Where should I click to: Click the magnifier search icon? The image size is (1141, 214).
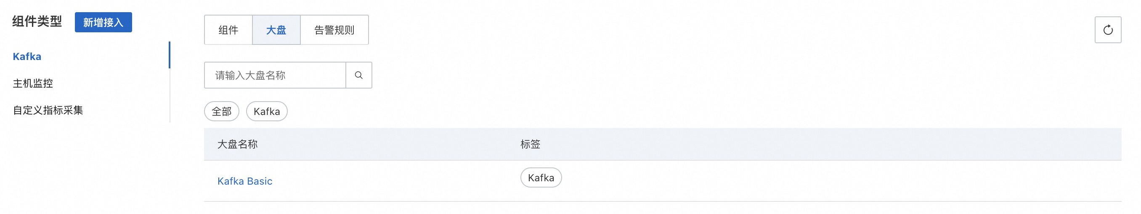pyautogui.click(x=358, y=75)
